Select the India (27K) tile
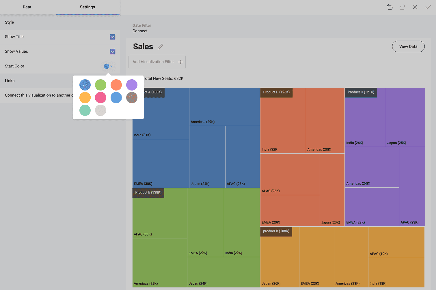This screenshot has width=436, height=290. click(242, 223)
